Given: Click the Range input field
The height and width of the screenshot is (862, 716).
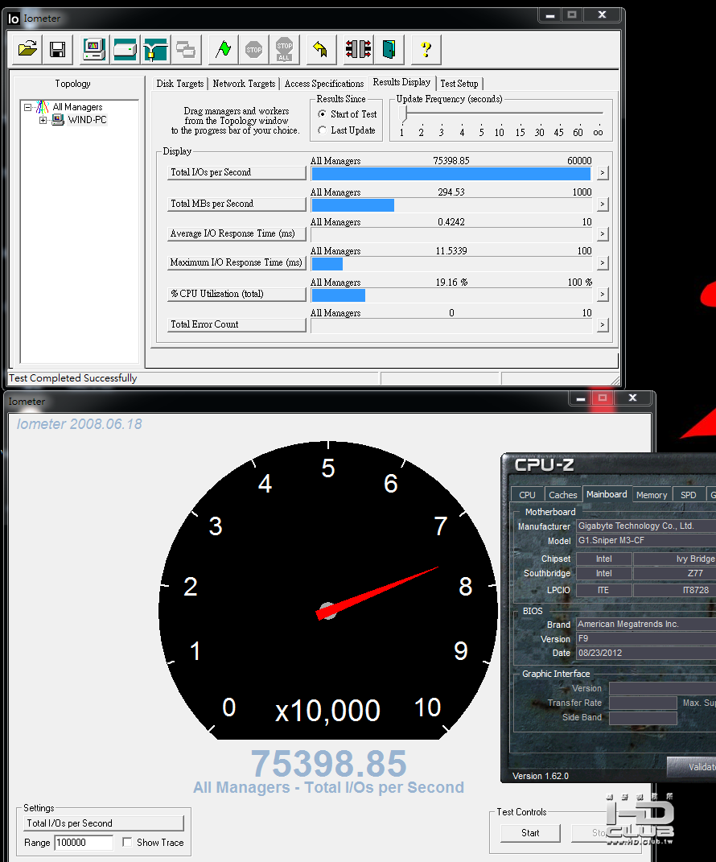Looking at the screenshot, I should pos(84,842).
